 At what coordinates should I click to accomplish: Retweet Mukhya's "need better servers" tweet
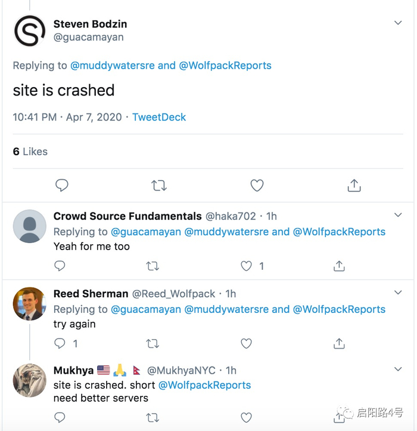tap(153, 417)
